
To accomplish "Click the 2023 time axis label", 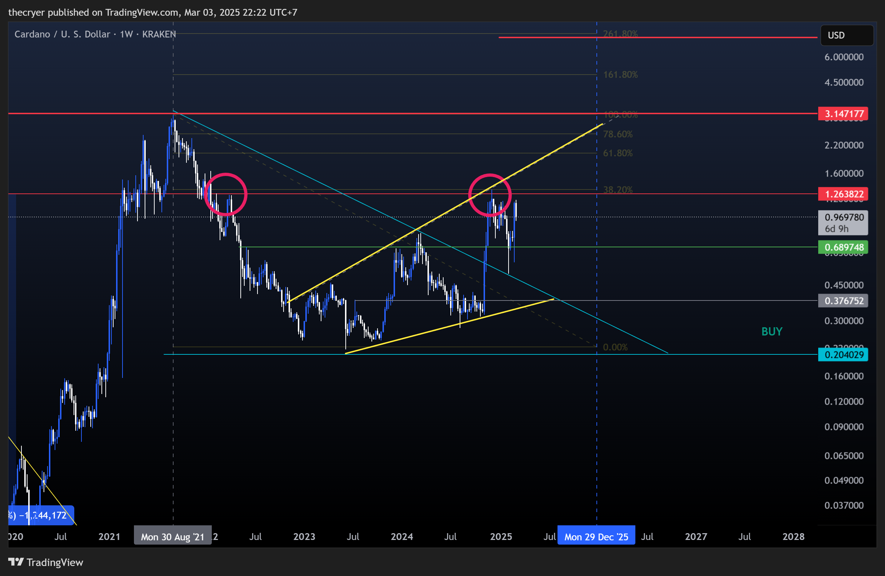I will (x=304, y=537).
